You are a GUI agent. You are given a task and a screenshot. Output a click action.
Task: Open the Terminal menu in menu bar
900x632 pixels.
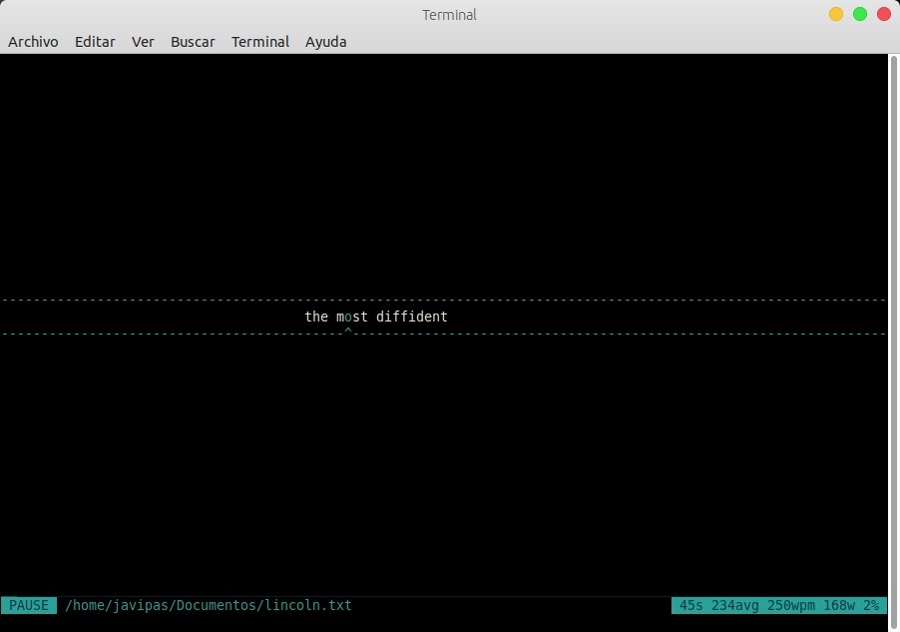pos(260,42)
